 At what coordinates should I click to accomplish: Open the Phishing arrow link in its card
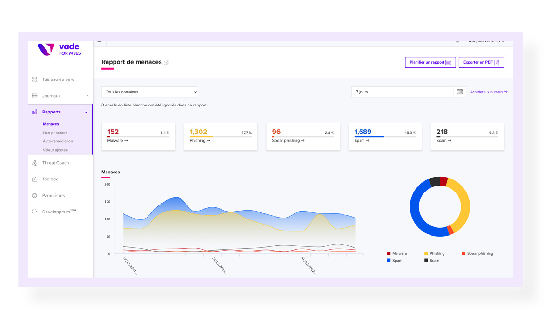[x=200, y=141]
